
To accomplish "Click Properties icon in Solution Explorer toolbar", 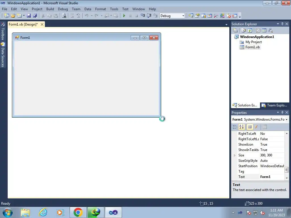I will tap(235, 30).
